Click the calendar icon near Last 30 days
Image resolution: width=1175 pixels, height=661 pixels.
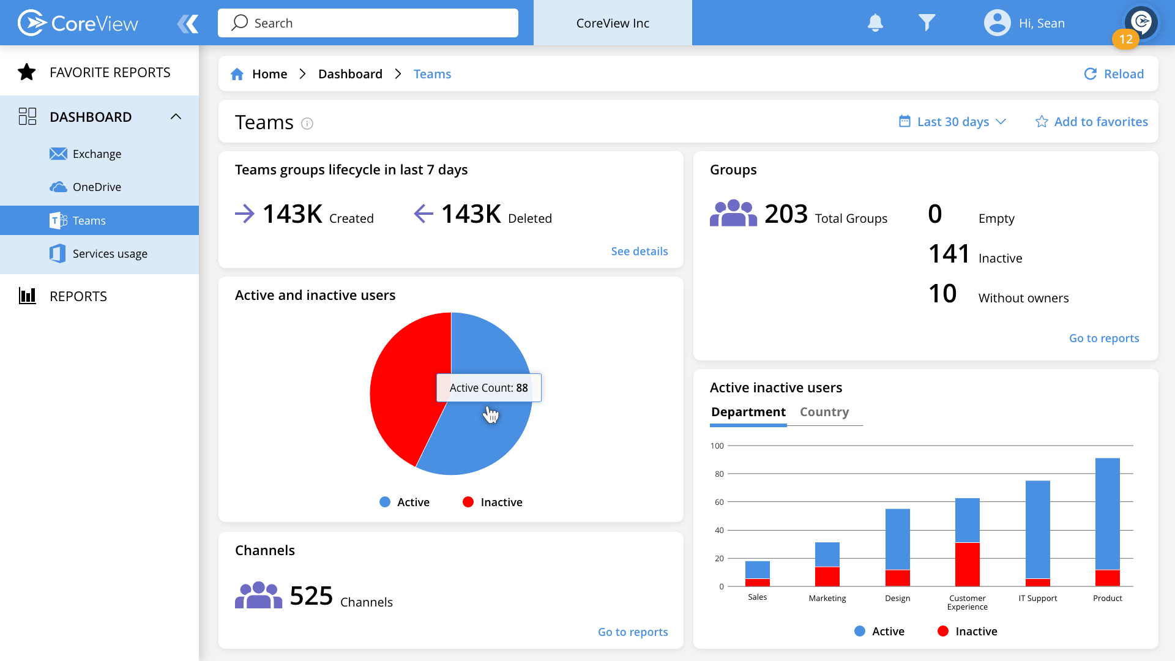904,121
